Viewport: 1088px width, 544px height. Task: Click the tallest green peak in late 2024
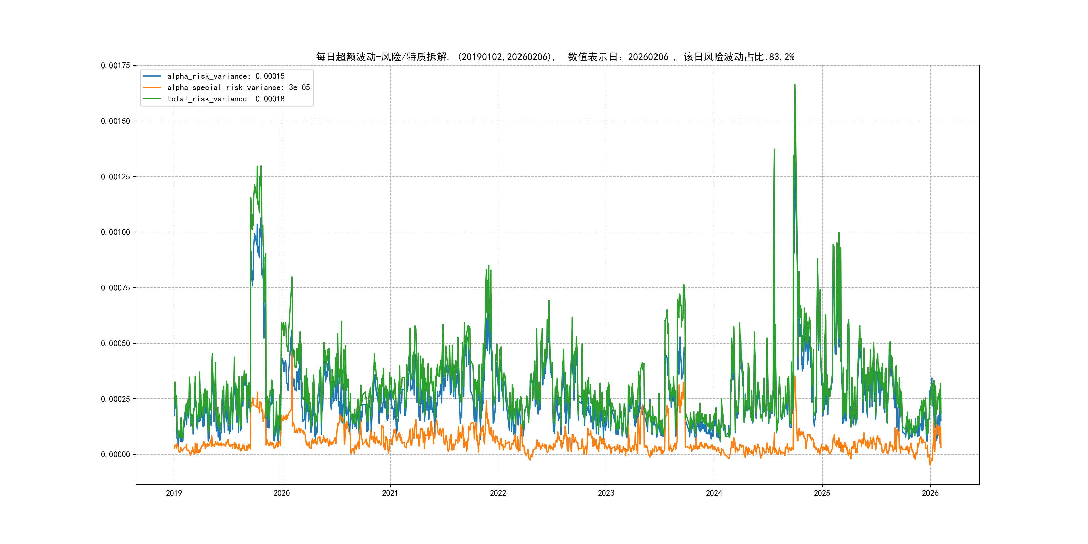click(x=795, y=86)
